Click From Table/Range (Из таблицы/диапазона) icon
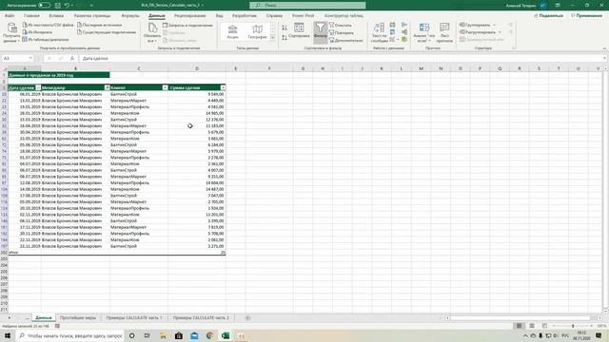This screenshot has width=609, height=342. (x=25, y=39)
